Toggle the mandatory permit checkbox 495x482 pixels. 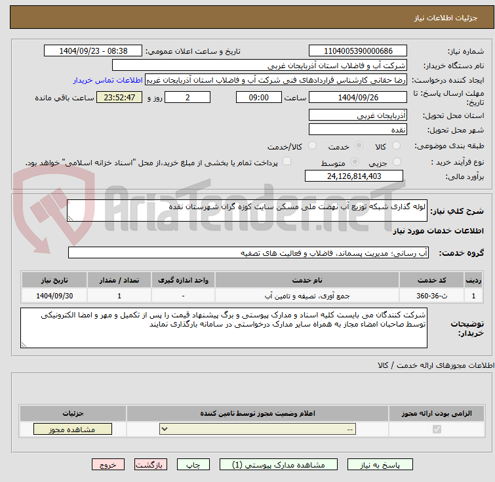tap(437, 429)
